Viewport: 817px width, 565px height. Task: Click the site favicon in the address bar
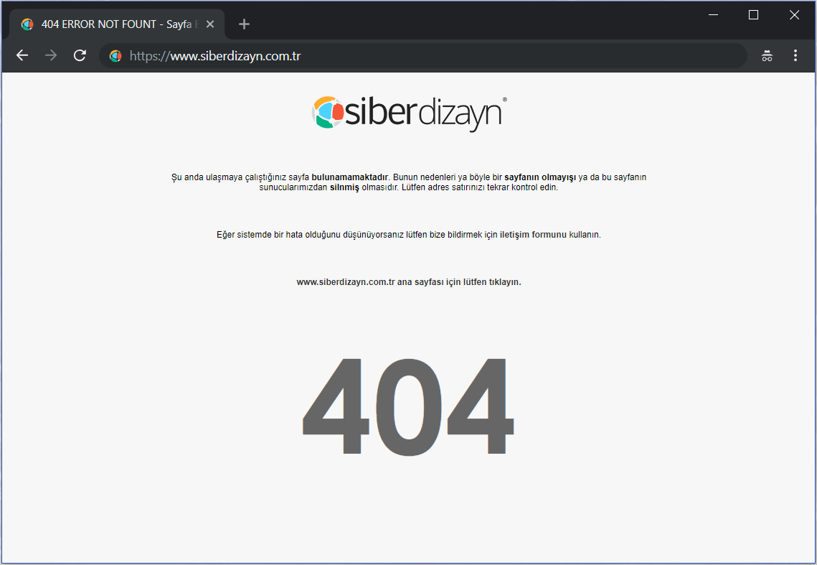115,55
